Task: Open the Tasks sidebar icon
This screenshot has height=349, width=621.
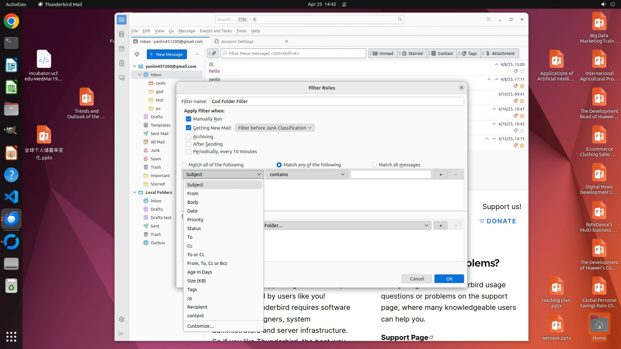Action: point(122,63)
